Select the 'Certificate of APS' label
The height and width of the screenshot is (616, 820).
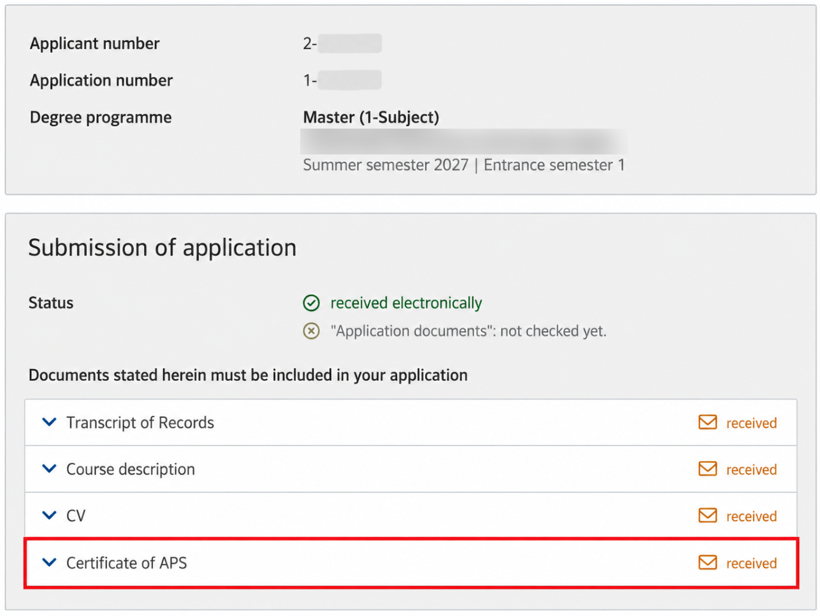click(127, 563)
